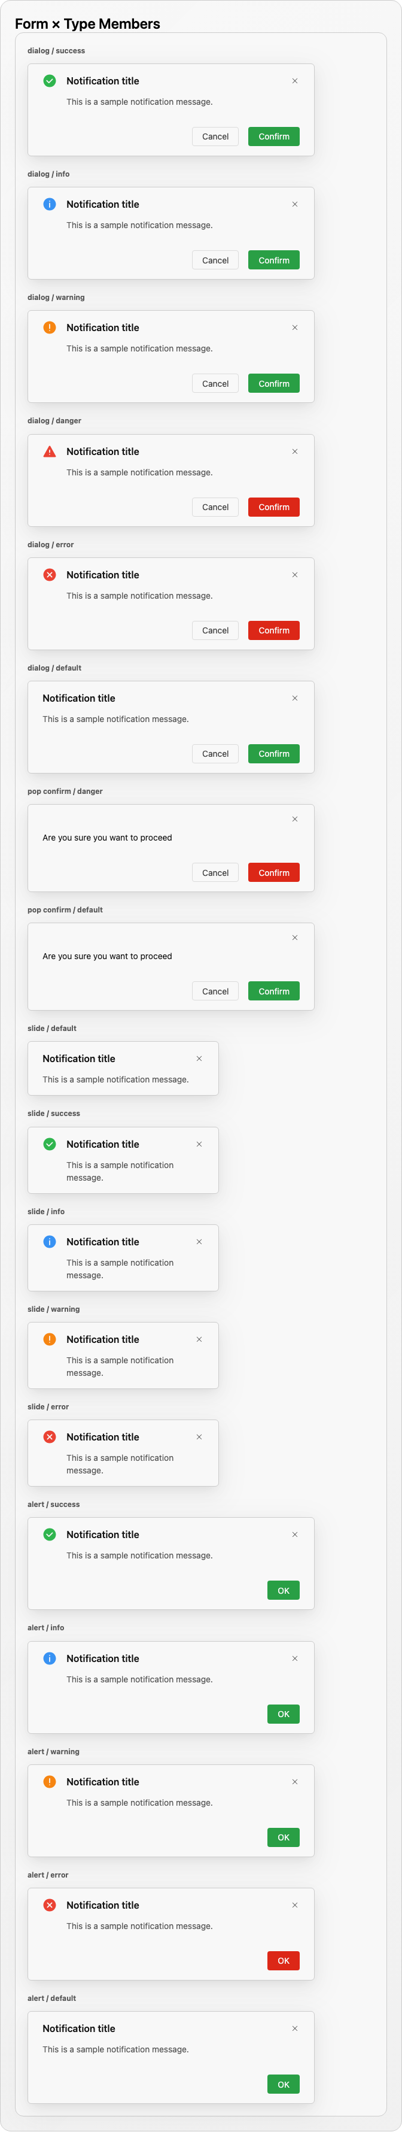Dismiss the slide / error notification
This screenshot has height=2132, width=402.
[x=199, y=1437]
